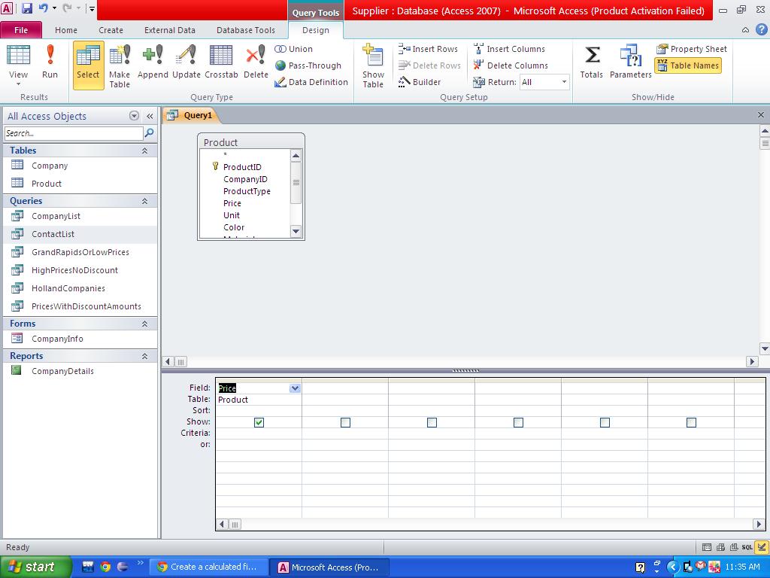This screenshot has width=770, height=578.
Task: Run the query with the Run icon
Action: (50, 62)
